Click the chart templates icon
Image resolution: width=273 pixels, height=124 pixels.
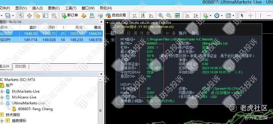228,16
